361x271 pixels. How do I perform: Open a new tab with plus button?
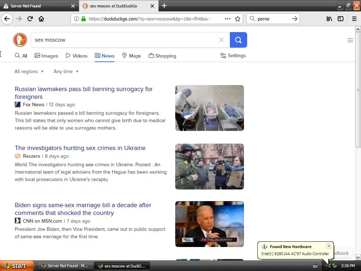coord(164,6)
